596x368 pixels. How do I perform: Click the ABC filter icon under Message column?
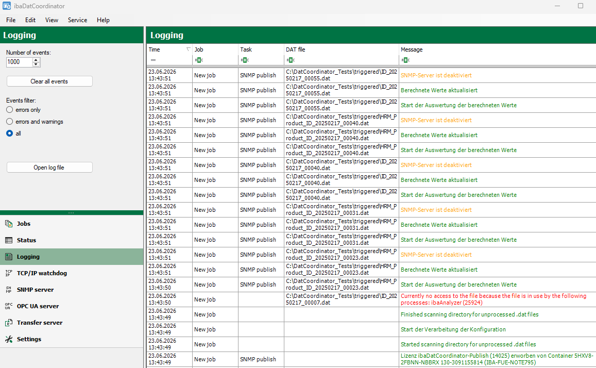click(405, 60)
